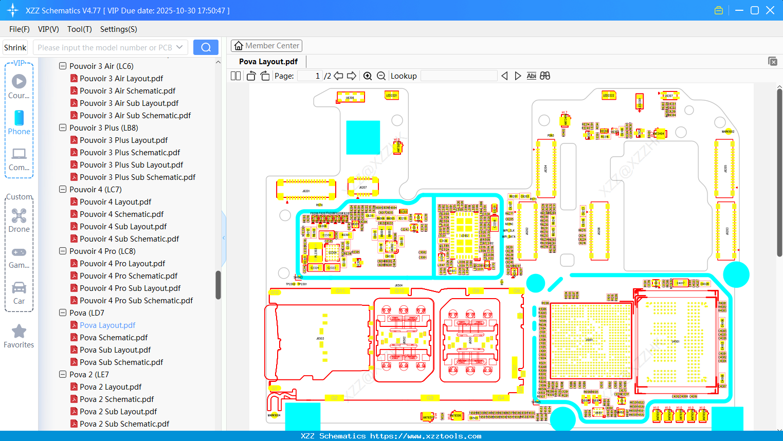The height and width of the screenshot is (441, 783).
Task: Open the File(F) menu
Action: (x=20, y=29)
